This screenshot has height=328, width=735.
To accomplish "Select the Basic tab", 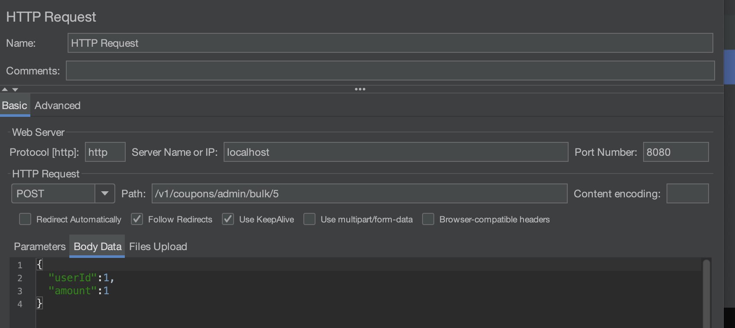I will coord(14,106).
